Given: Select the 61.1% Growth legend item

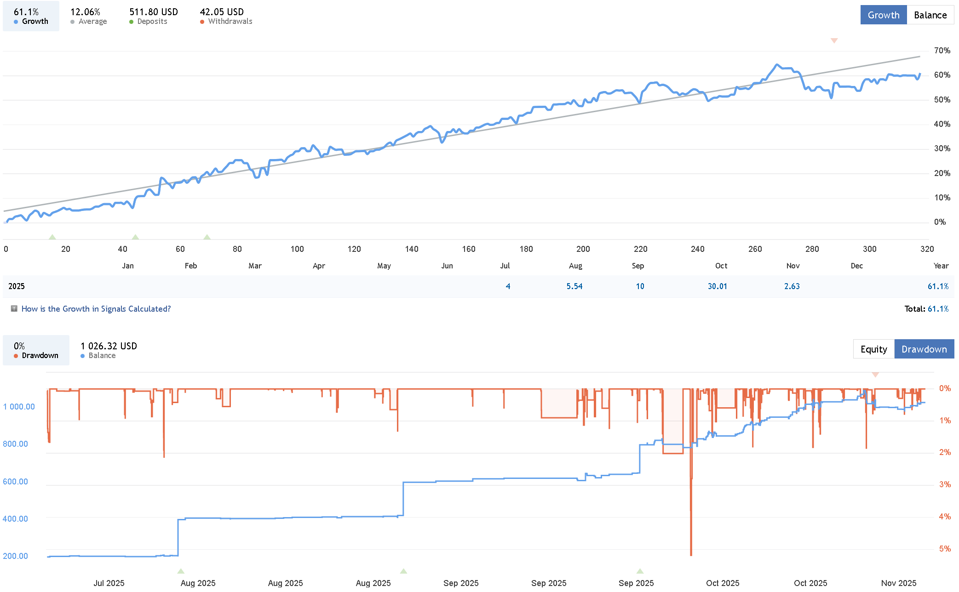Looking at the screenshot, I should 31,16.
